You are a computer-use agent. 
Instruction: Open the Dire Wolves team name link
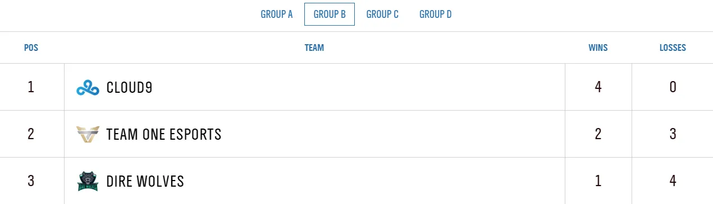145,181
